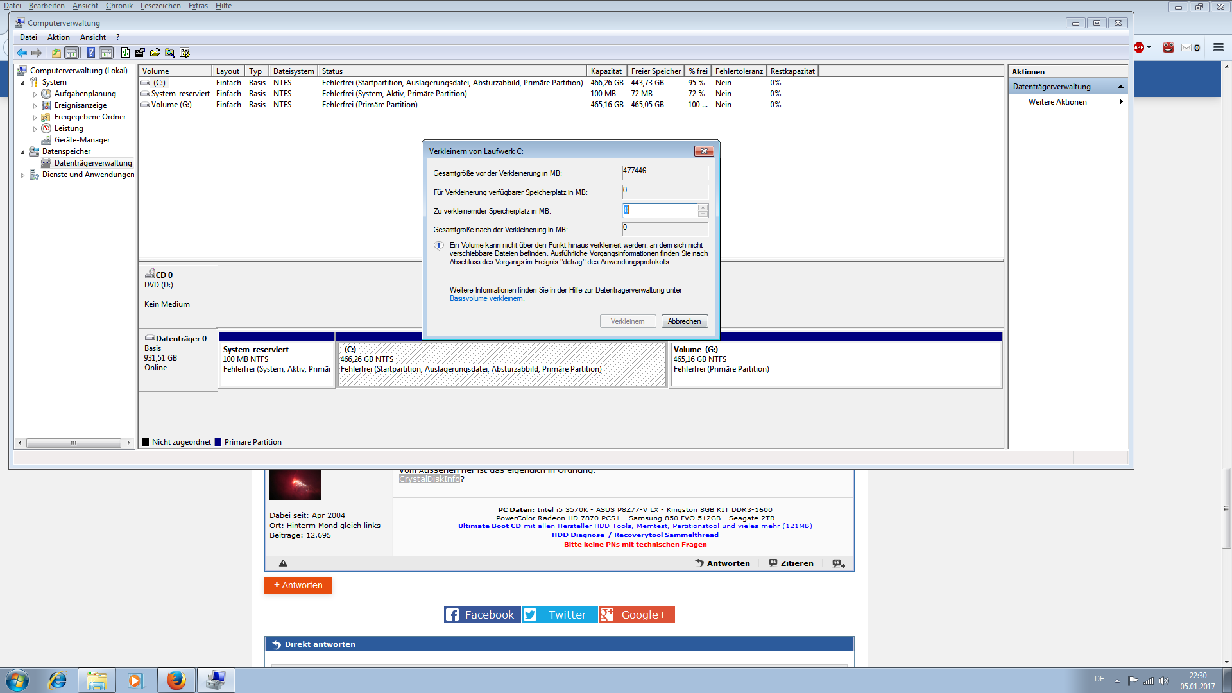Viewport: 1232px width, 693px height.
Task: Click the blue Back arrow in toolbar
Action: pyautogui.click(x=22, y=53)
